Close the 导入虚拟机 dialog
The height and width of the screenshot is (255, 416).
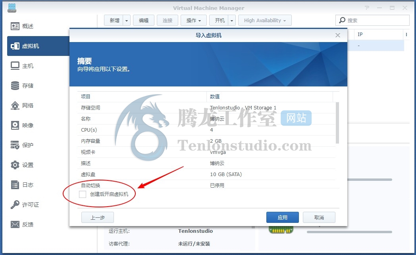(338, 35)
